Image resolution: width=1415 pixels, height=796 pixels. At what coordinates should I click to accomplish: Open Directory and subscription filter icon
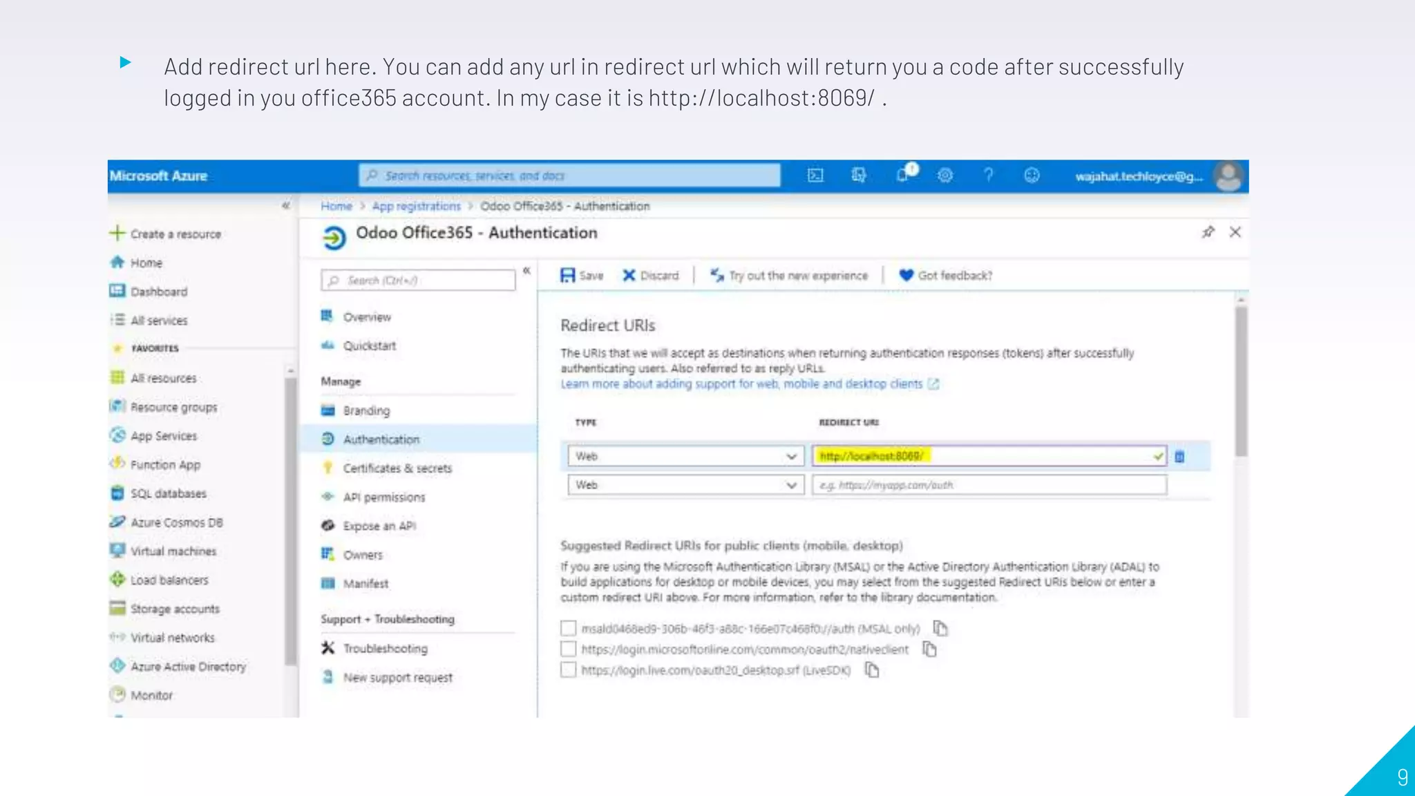(859, 176)
